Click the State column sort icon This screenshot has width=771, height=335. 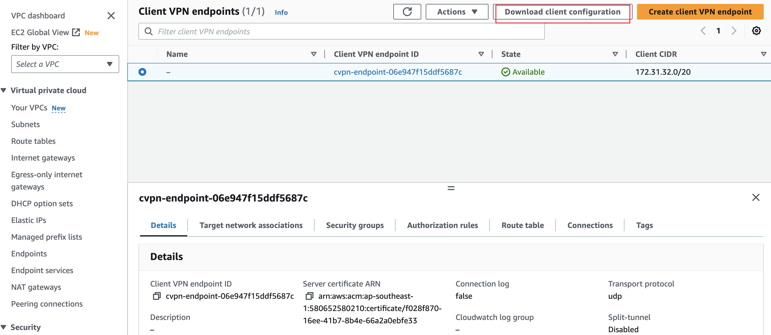615,54
